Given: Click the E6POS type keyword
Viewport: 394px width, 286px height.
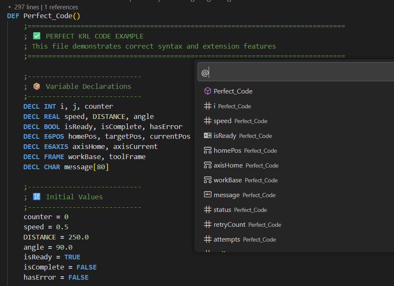Looking at the screenshot, I should (54, 136).
